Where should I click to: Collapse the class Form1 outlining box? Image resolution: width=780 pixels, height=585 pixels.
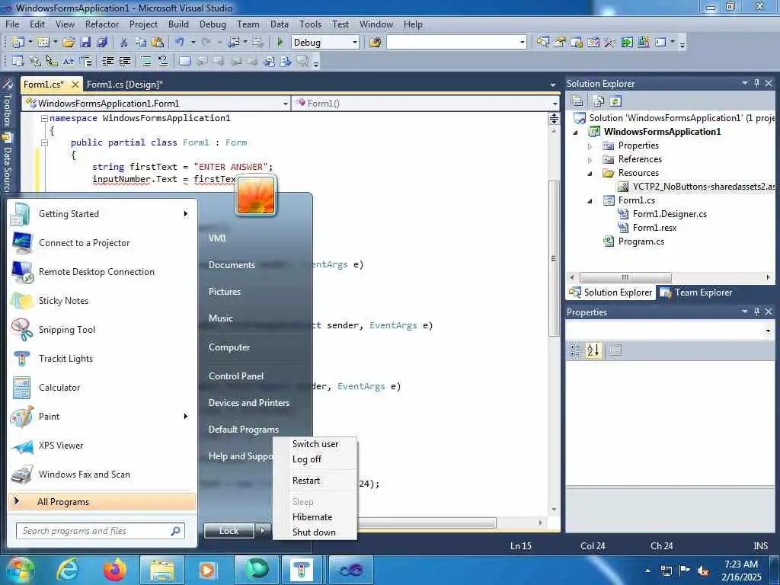44,142
